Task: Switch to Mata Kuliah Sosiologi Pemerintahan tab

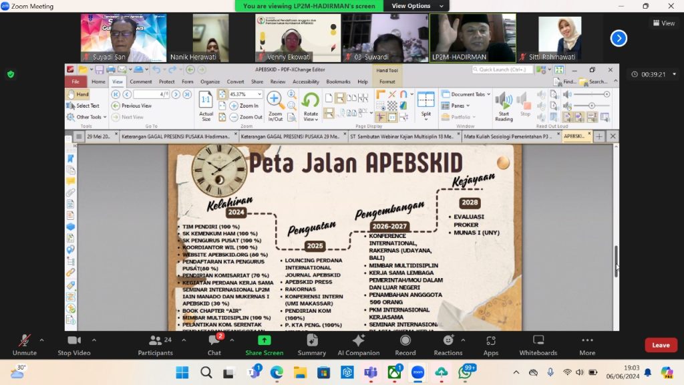Action: 511,136
